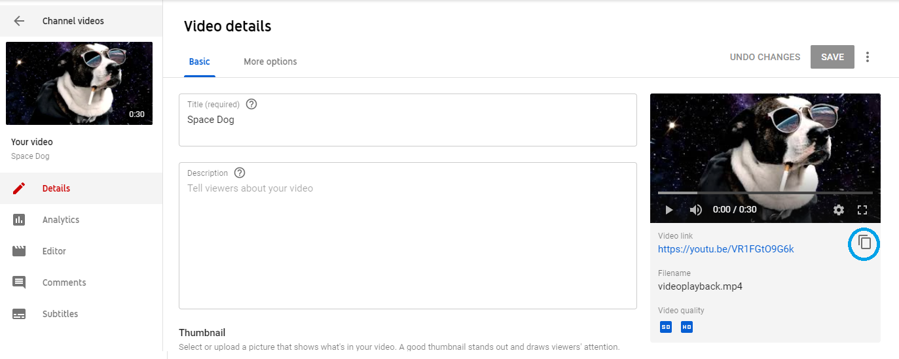Play the Space Dog preview video
Viewport: 899px width, 359px height.
point(669,210)
